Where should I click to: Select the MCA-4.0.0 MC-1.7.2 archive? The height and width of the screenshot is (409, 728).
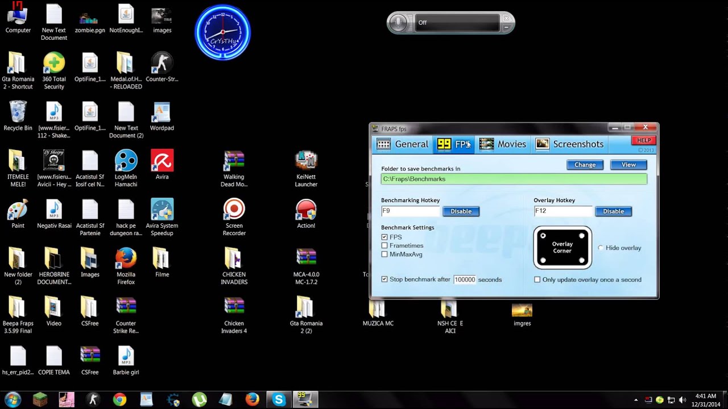(x=306, y=266)
